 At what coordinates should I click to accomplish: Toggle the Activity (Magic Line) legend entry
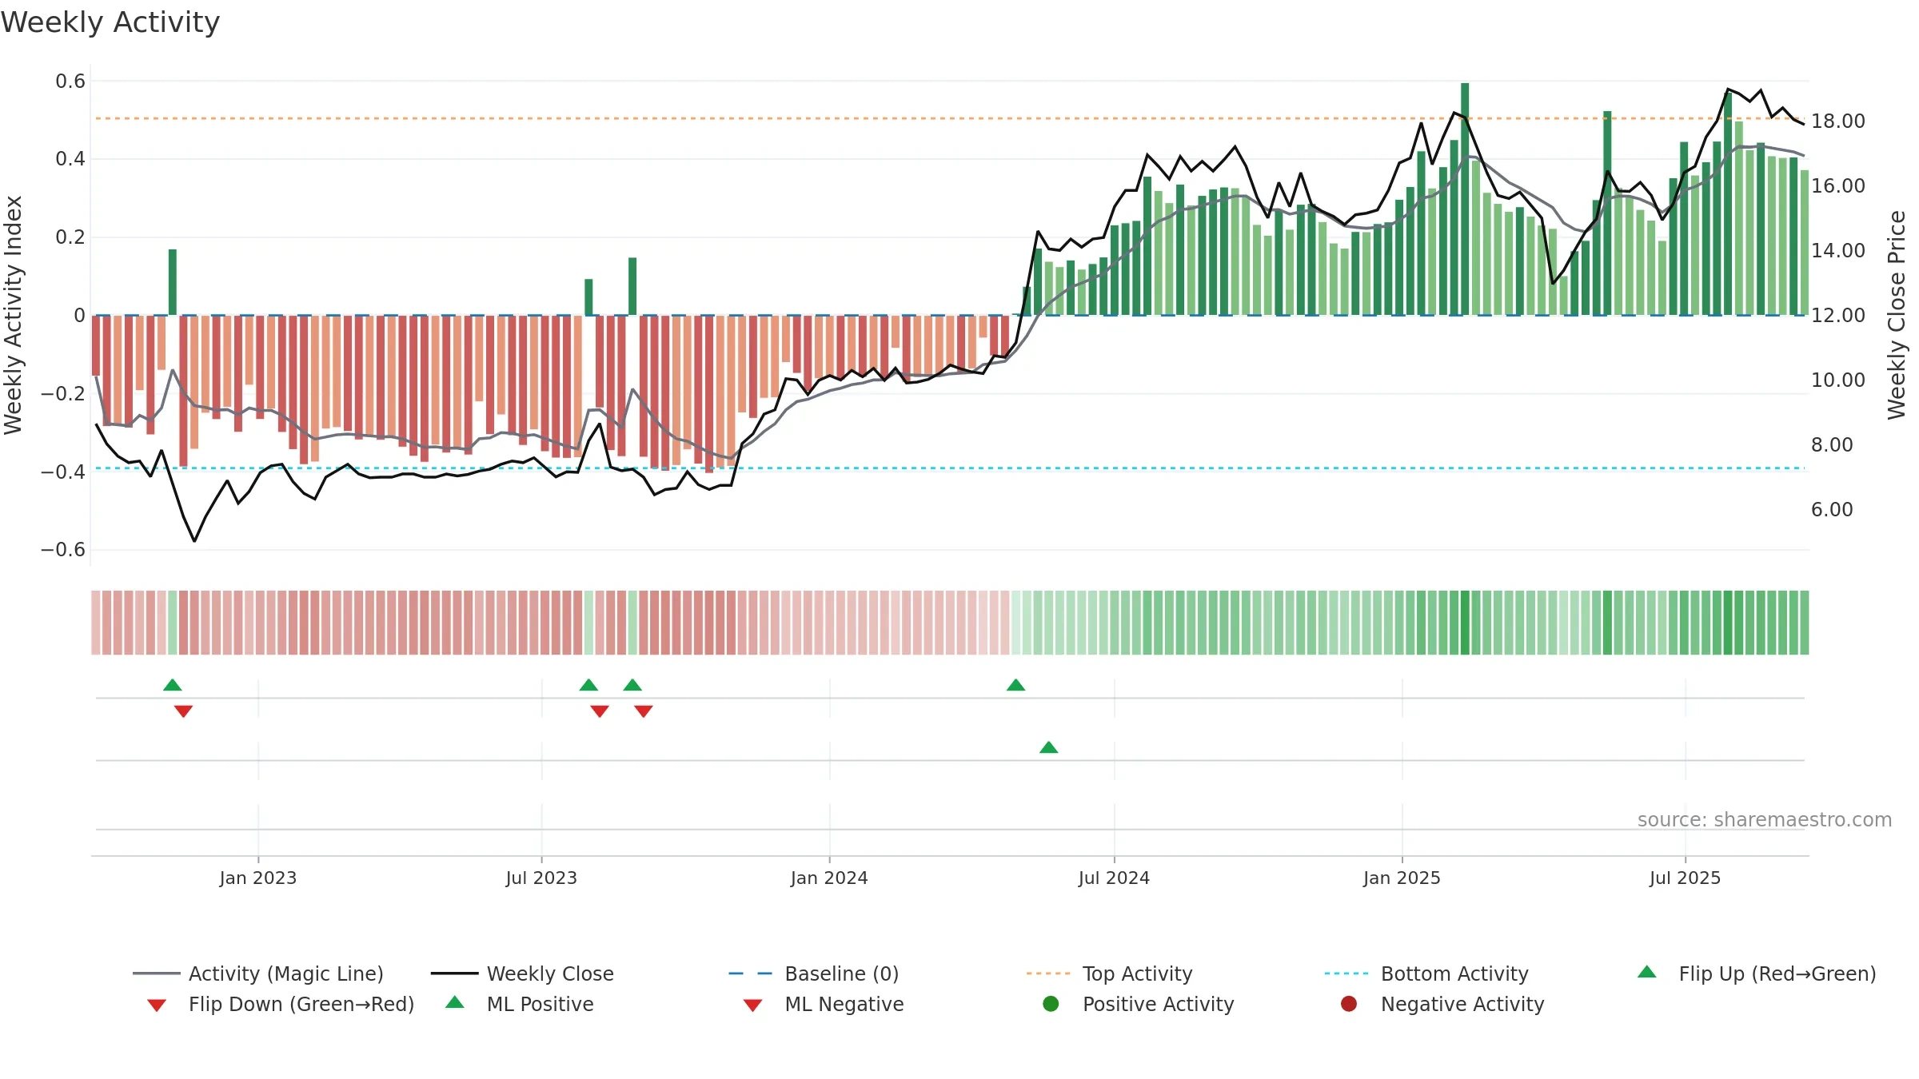point(258,973)
